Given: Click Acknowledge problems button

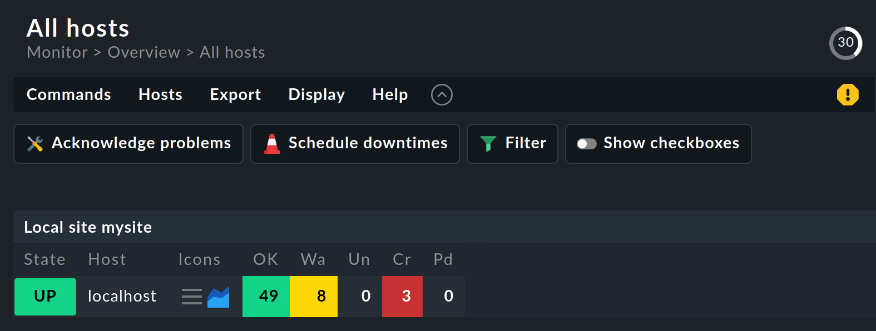Looking at the screenshot, I should tap(128, 144).
